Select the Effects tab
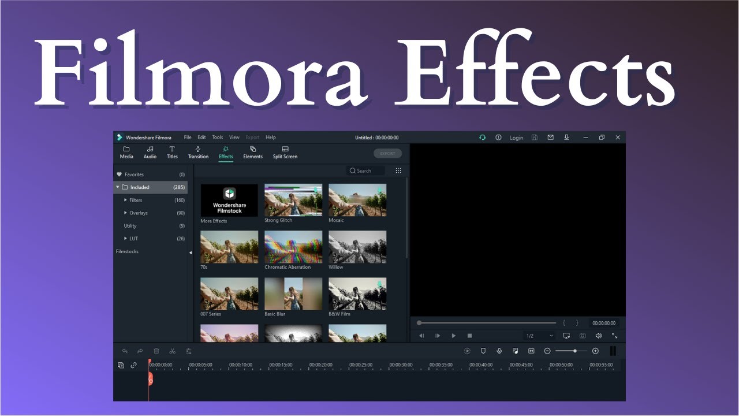The width and height of the screenshot is (739, 416). [226, 153]
